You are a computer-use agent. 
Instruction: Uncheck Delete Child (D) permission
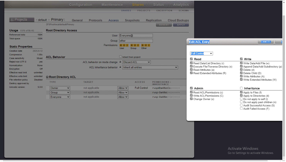pos(241,73)
